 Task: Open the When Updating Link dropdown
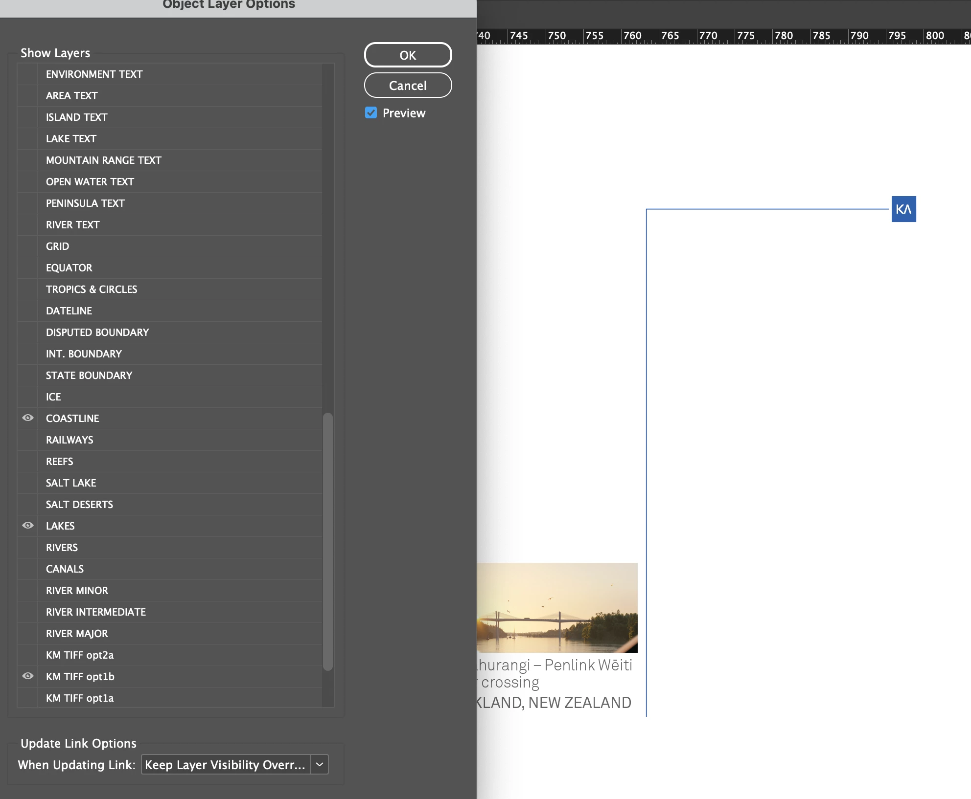click(226, 764)
